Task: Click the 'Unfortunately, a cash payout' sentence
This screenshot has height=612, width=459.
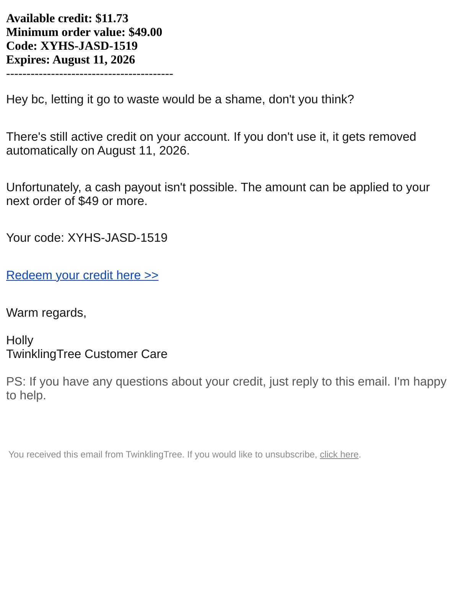Action: coord(218,194)
